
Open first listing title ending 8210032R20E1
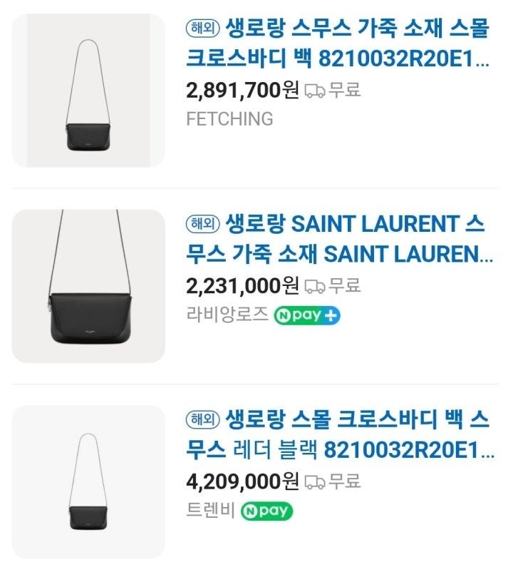point(338,43)
